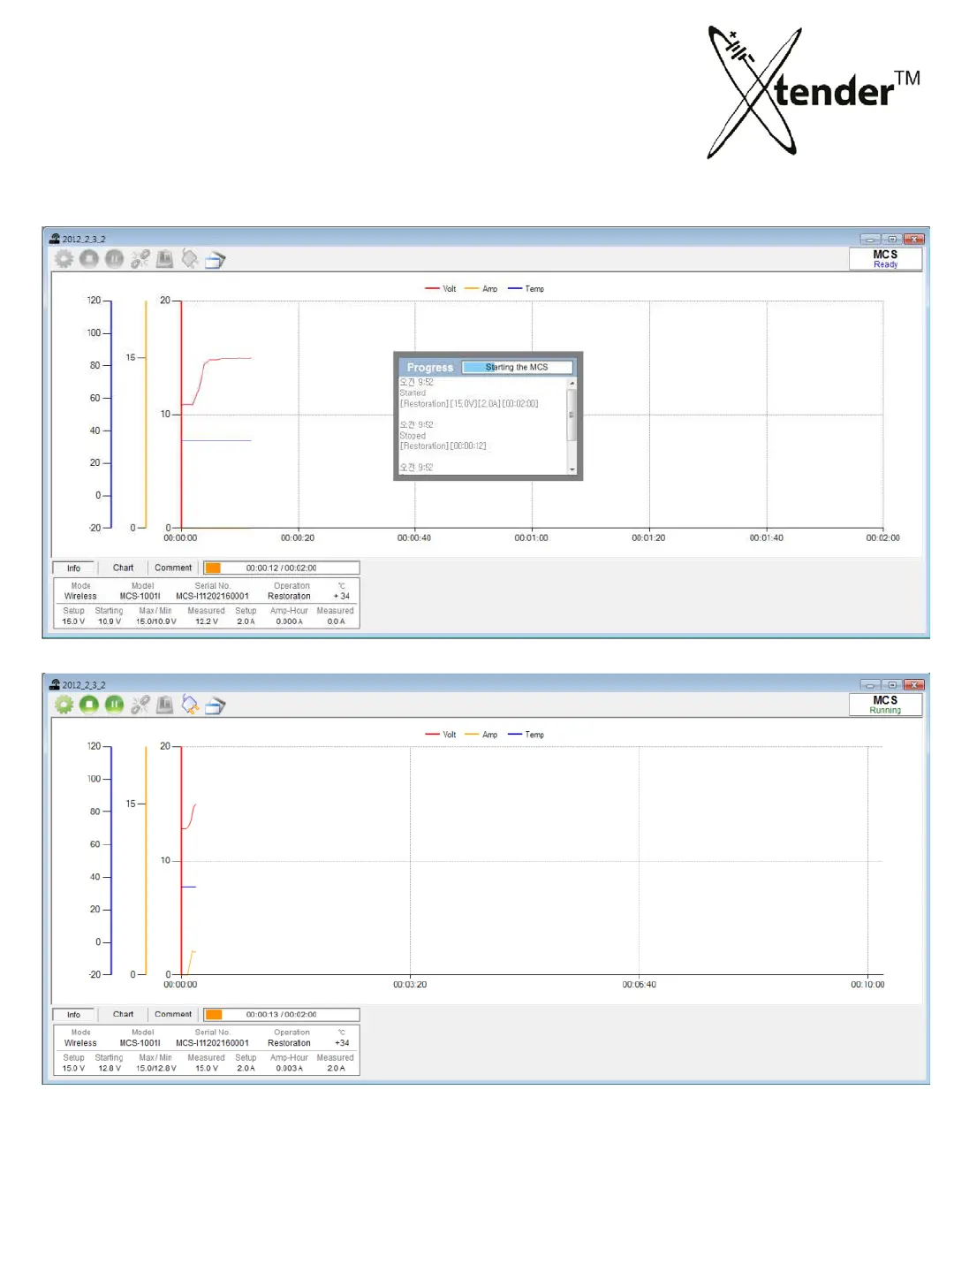Image resolution: width=954 pixels, height=1273 pixels.
Task: Click the save-disk icon in Running window
Action: (x=164, y=705)
